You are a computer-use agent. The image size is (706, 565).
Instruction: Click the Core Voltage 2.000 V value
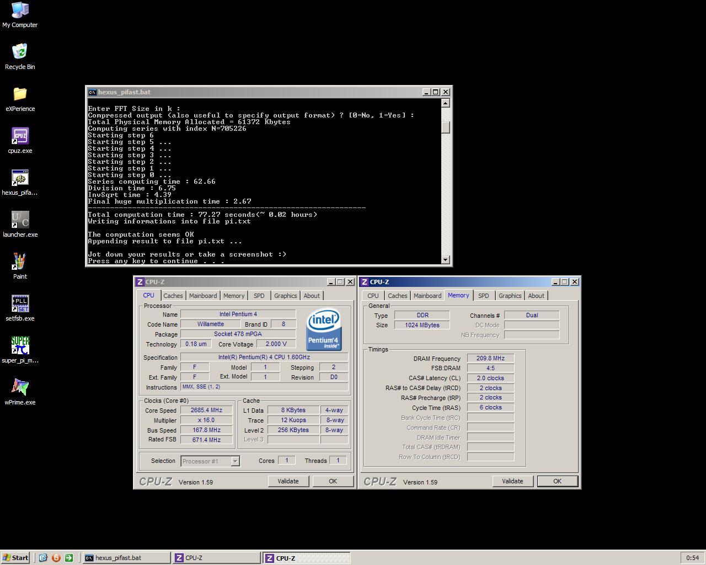pyautogui.click(x=276, y=344)
